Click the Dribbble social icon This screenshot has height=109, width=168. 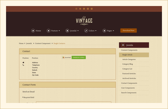pos(80,9)
